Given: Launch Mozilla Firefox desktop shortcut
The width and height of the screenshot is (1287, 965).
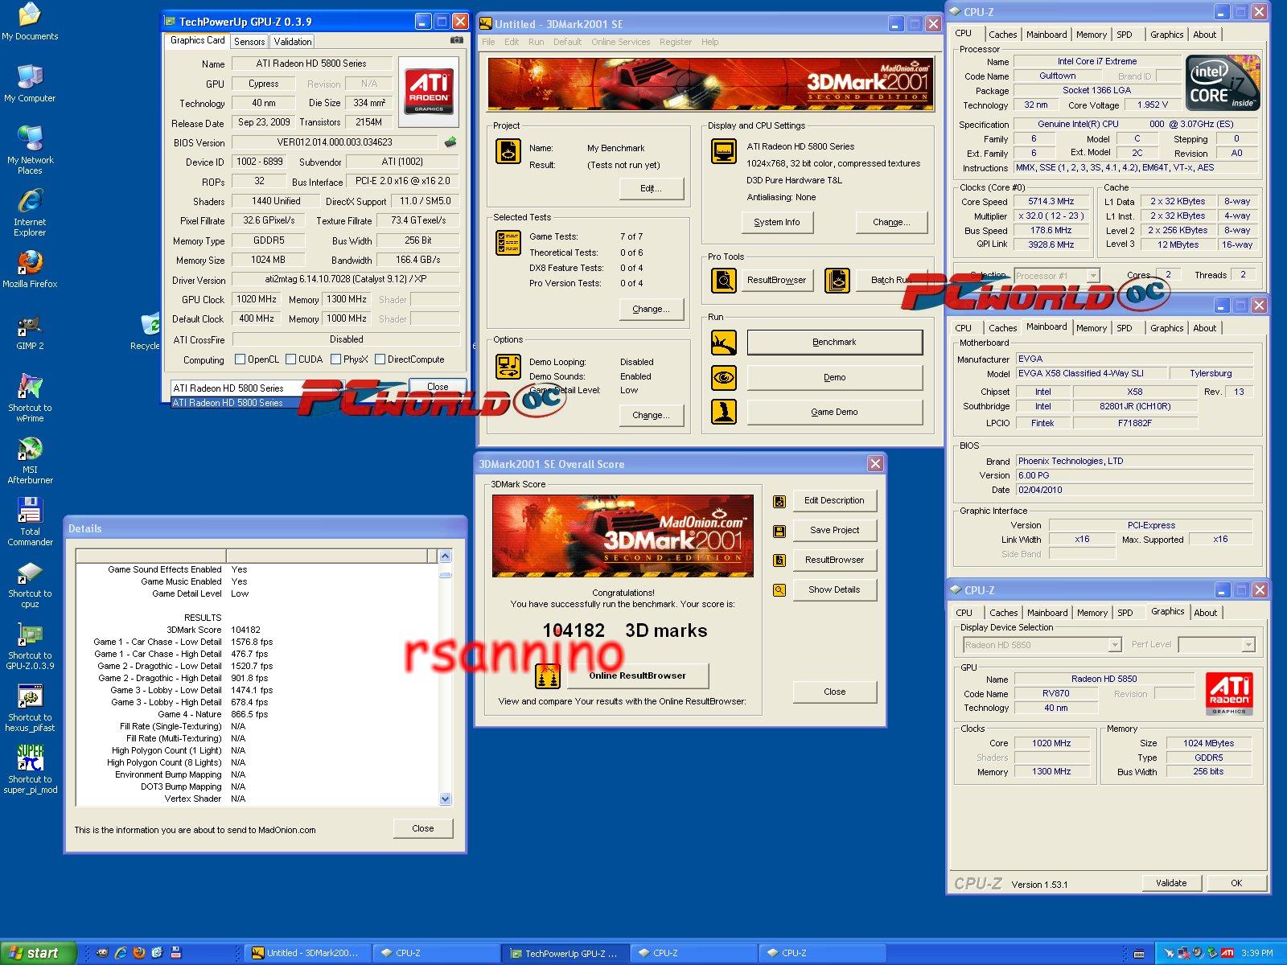Looking at the screenshot, I should click(30, 269).
